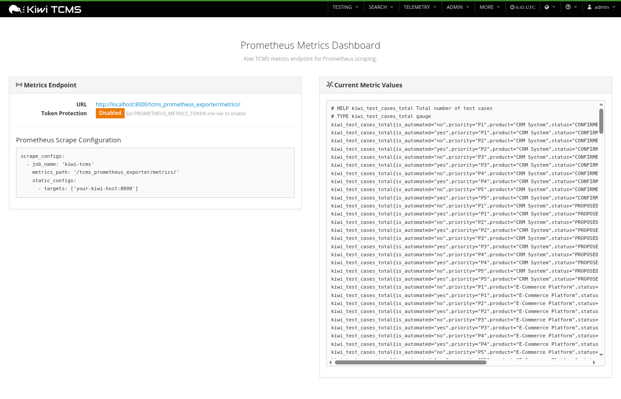Click the Token Protection label

click(64, 113)
